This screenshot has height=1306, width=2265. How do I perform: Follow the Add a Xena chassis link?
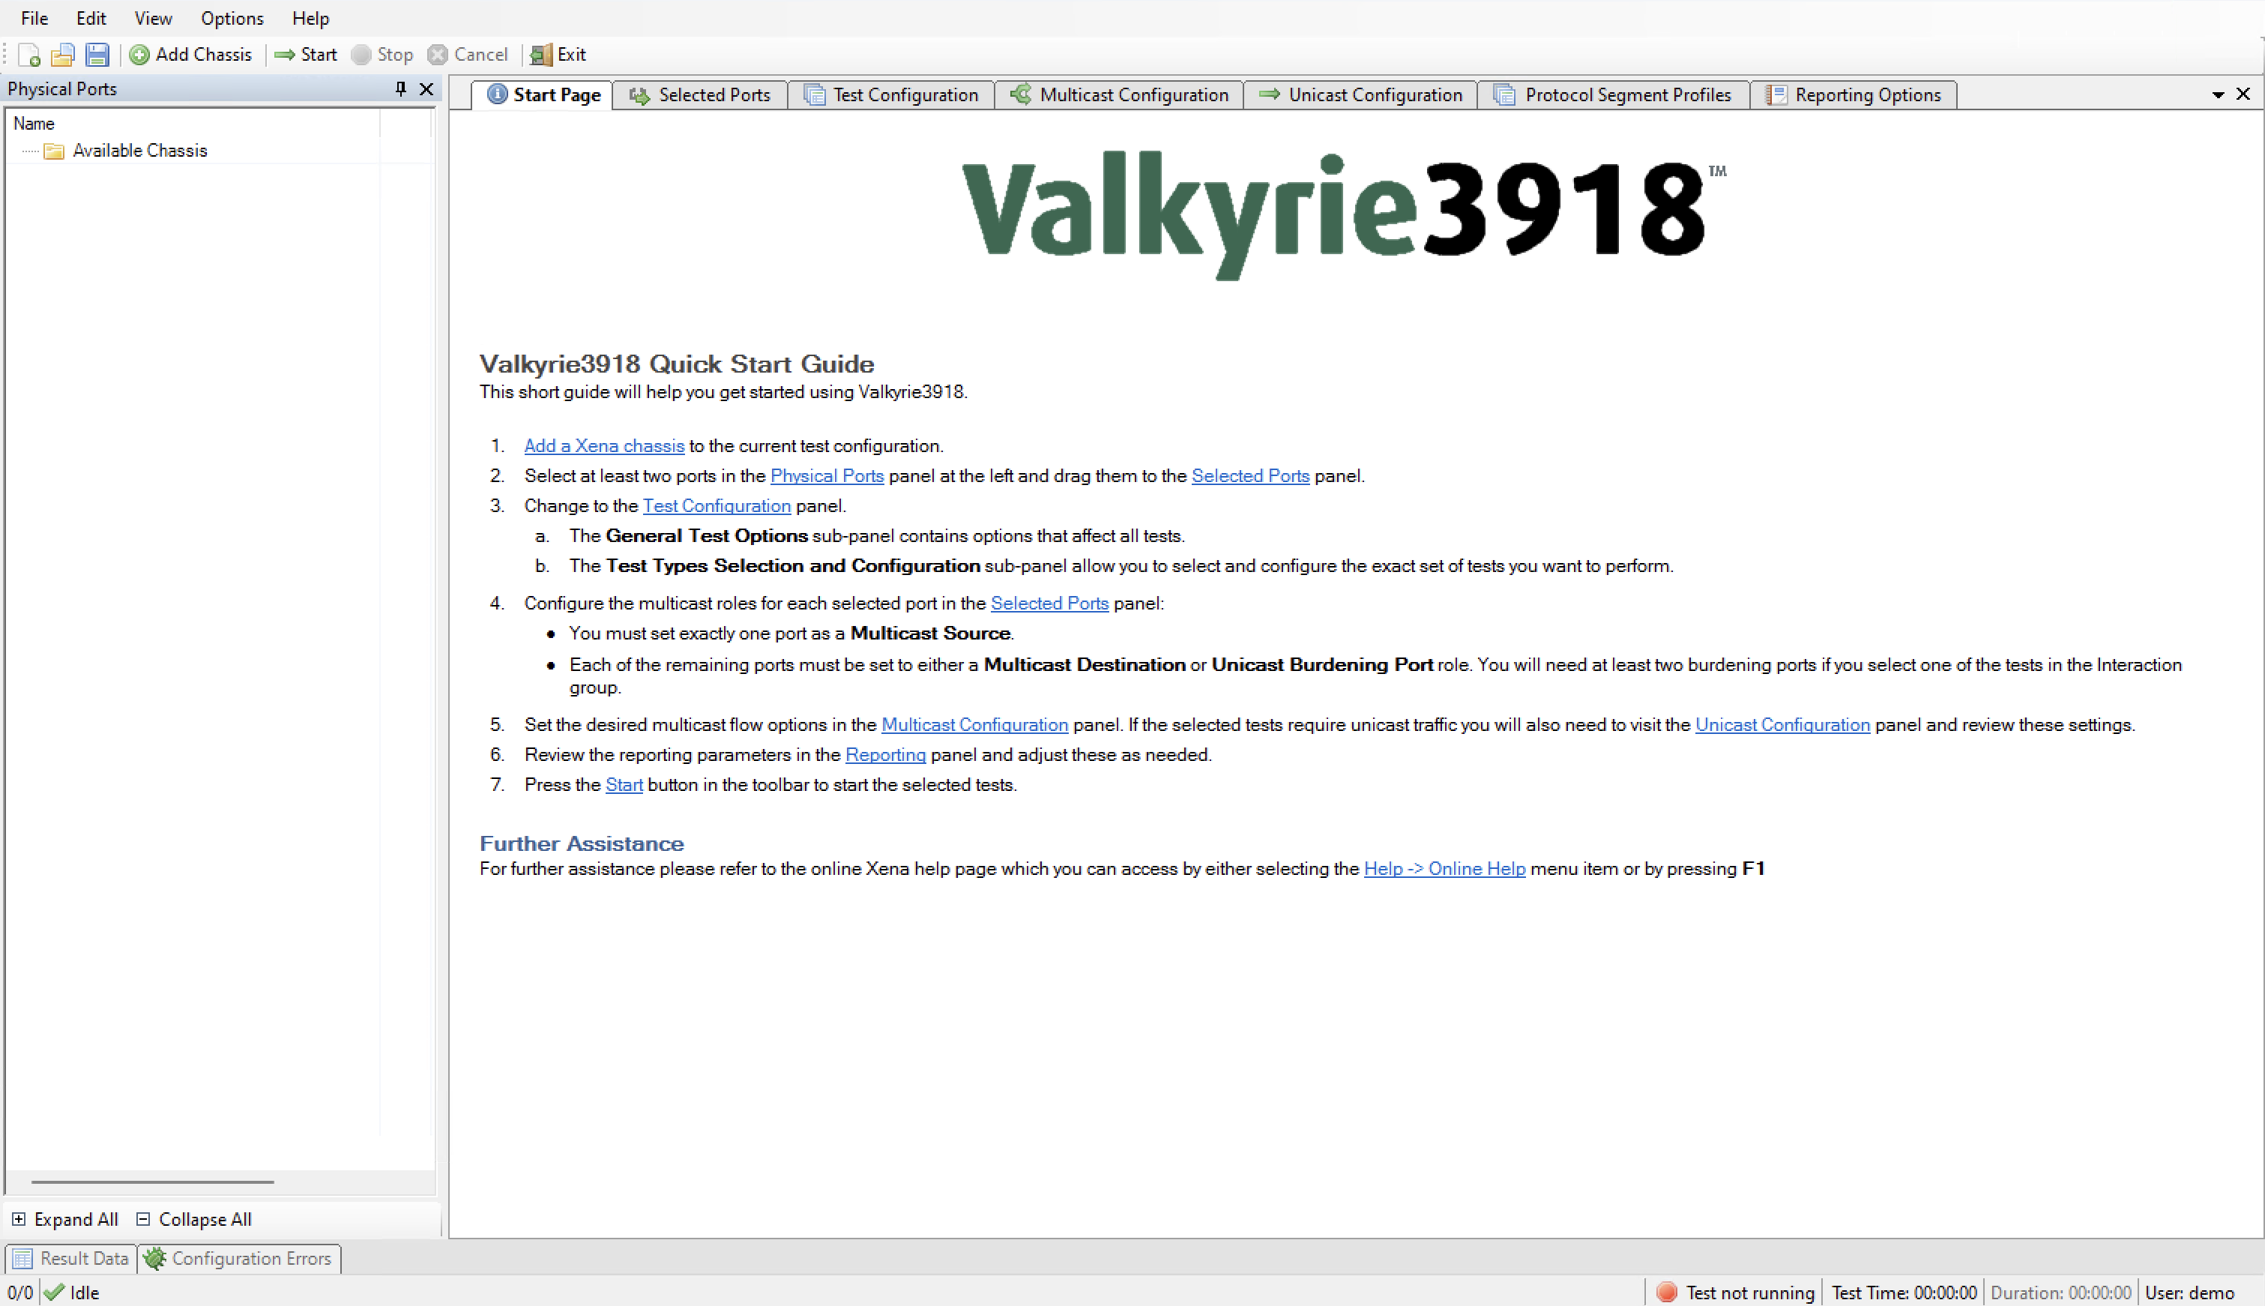coord(603,446)
